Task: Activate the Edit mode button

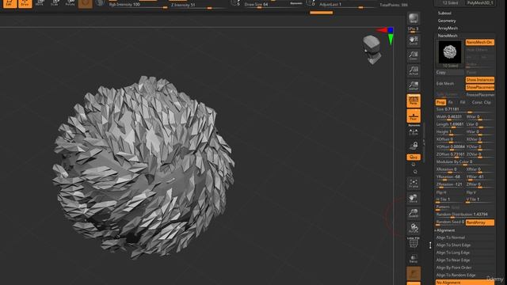Action: point(10,3)
